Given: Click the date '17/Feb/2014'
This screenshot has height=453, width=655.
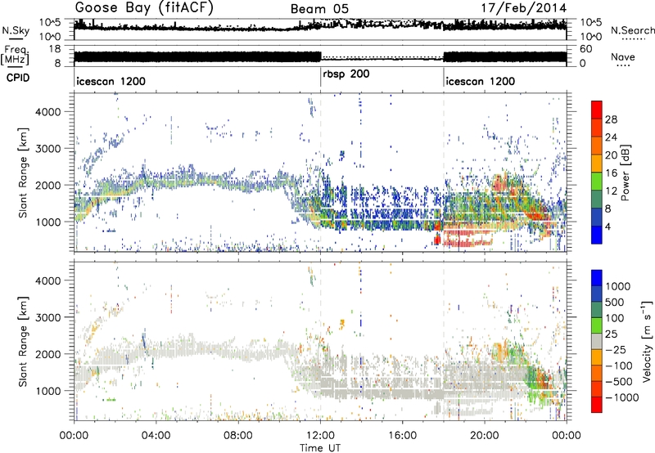Looking at the screenshot, I should [523, 8].
